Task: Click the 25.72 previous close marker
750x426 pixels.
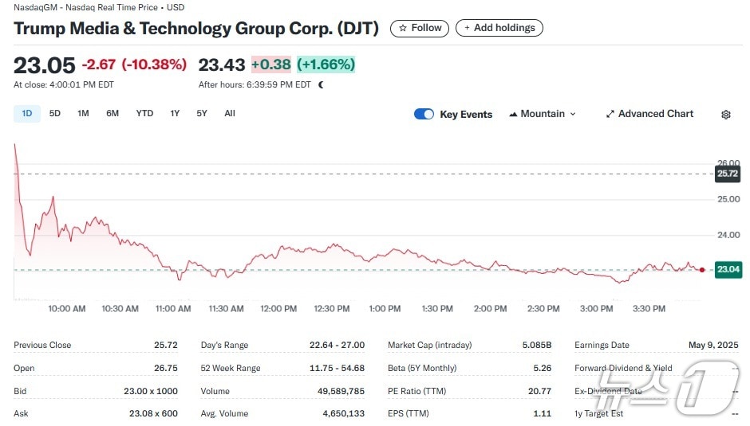Action: 728,173
